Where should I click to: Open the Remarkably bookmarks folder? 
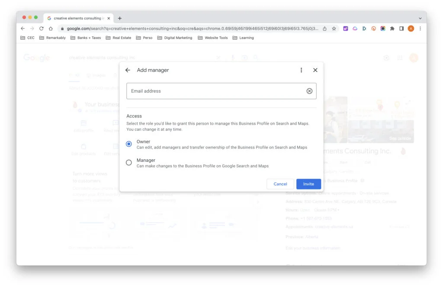(x=52, y=38)
